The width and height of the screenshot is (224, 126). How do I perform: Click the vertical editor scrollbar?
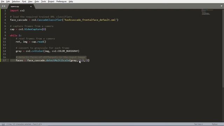tap(223, 49)
